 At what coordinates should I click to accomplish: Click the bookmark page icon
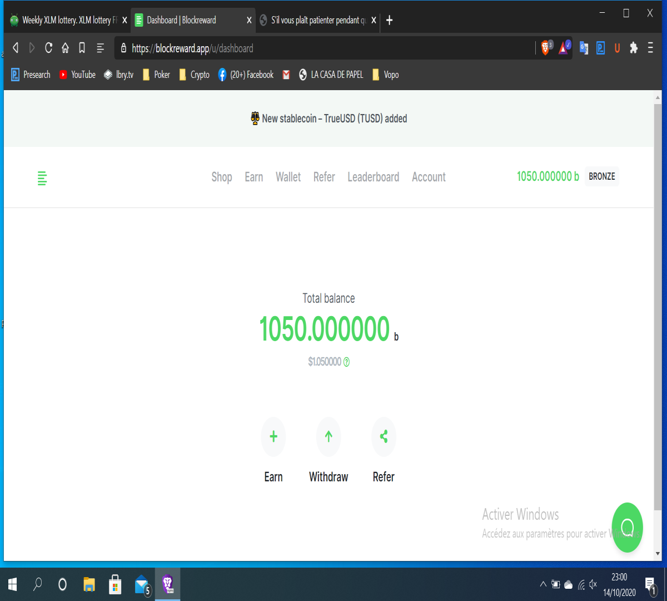tap(82, 48)
